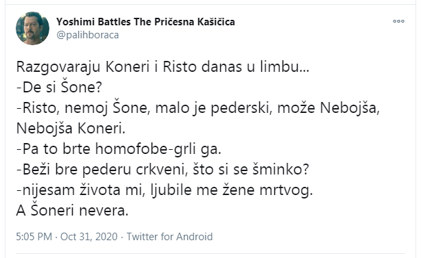
Task: Visit the @palihboraca handle link
Action: tap(88, 35)
